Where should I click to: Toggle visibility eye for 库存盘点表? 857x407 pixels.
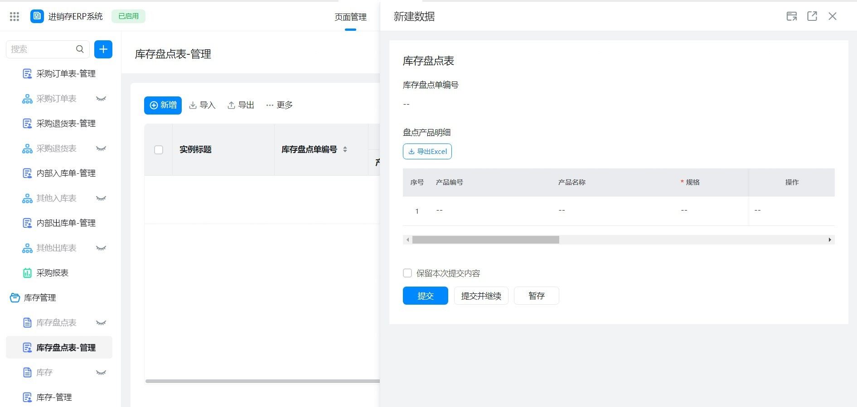click(x=101, y=323)
